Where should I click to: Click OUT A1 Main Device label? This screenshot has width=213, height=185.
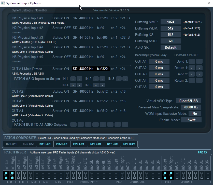tap(27, 69)
